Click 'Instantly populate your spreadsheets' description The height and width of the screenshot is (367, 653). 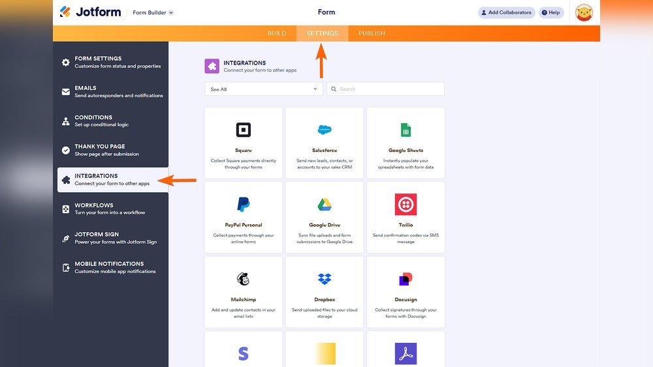pyautogui.click(x=406, y=164)
